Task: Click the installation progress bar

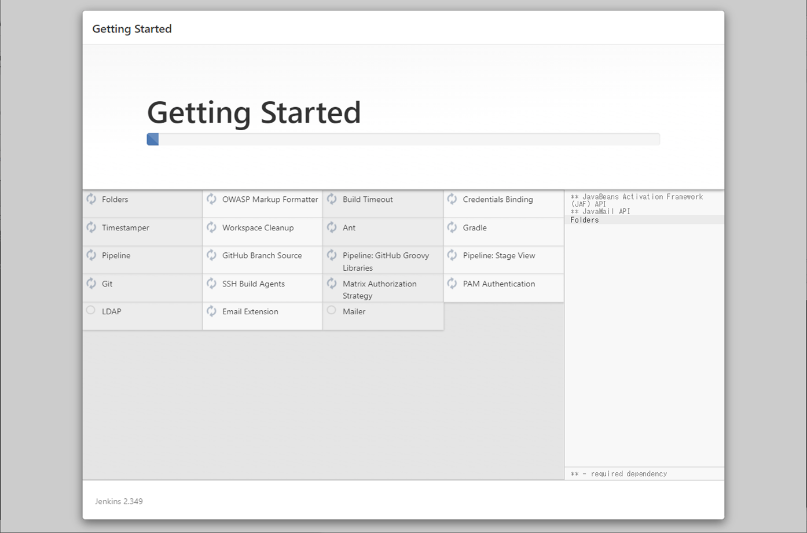Action: coord(403,139)
